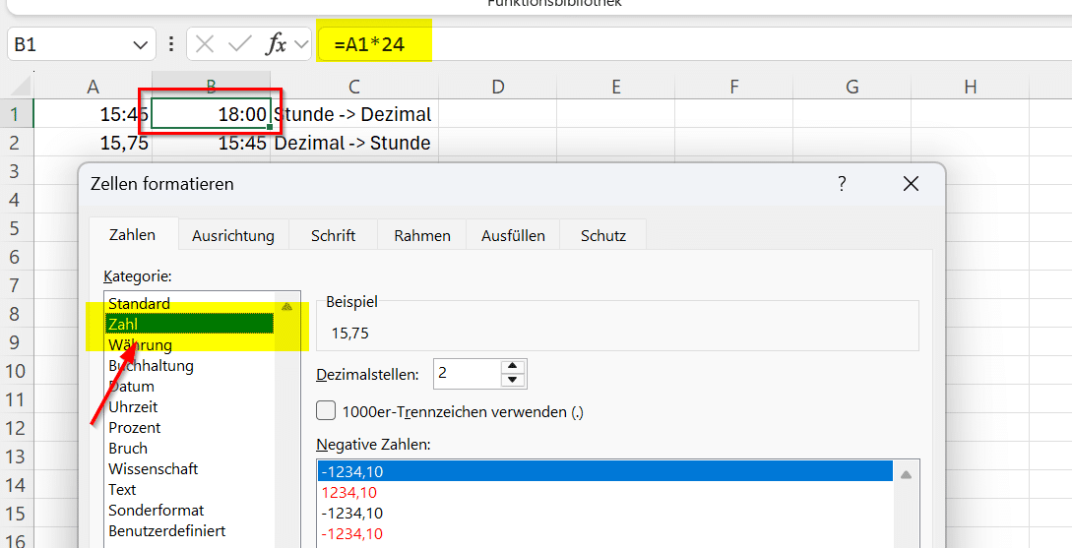This screenshot has width=1072, height=548.
Task: Select the Schutz tab
Action: (603, 236)
